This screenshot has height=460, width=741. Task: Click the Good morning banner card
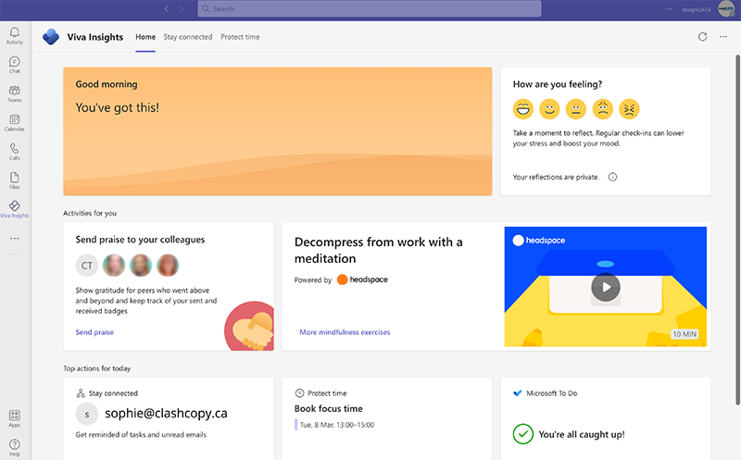click(x=277, y=131)
